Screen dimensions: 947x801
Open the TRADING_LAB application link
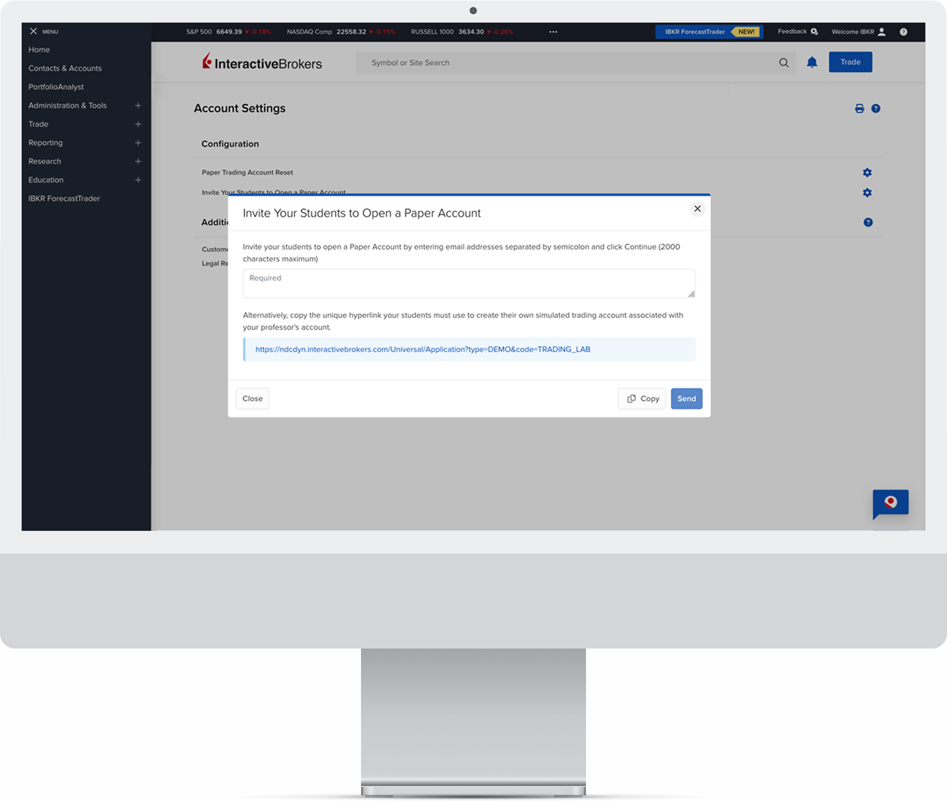(x=423, y=349)
